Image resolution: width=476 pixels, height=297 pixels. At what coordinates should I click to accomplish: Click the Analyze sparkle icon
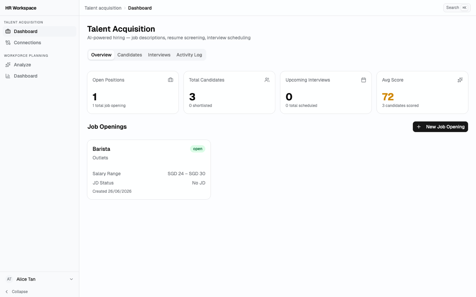click(x=8, y=65)
